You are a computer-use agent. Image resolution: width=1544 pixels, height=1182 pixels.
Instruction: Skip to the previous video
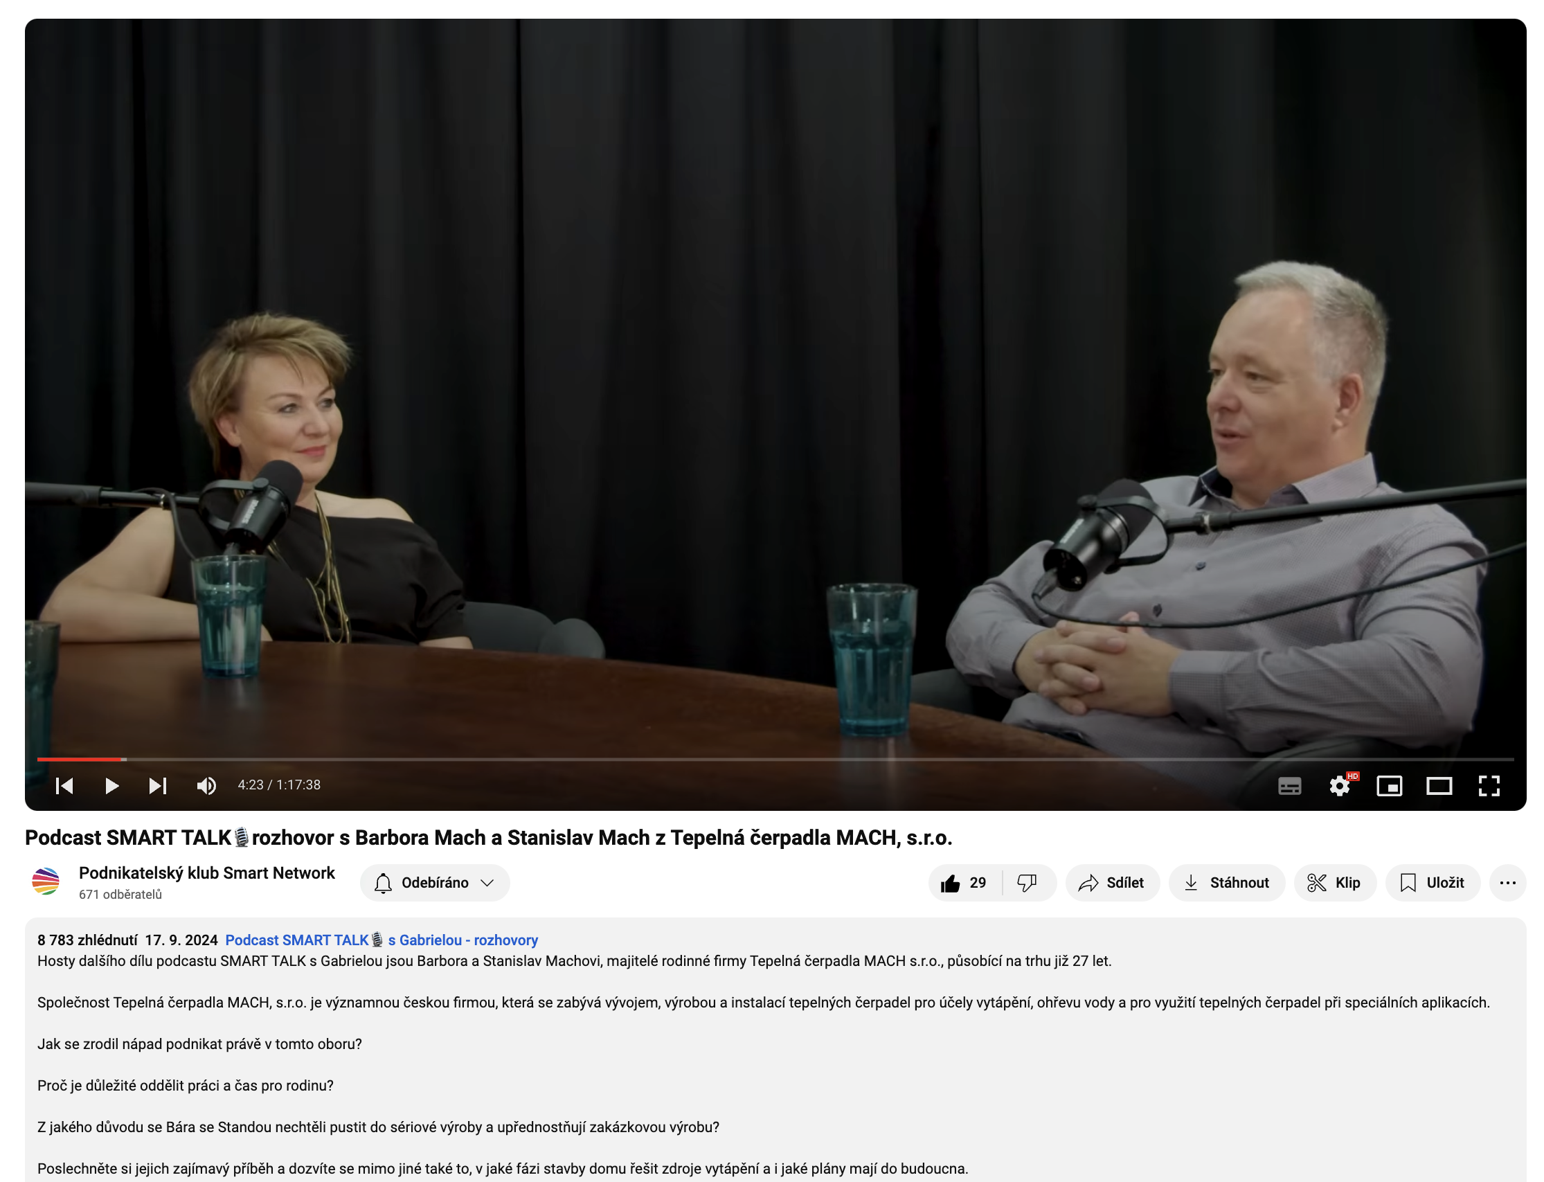coord(64,785)
